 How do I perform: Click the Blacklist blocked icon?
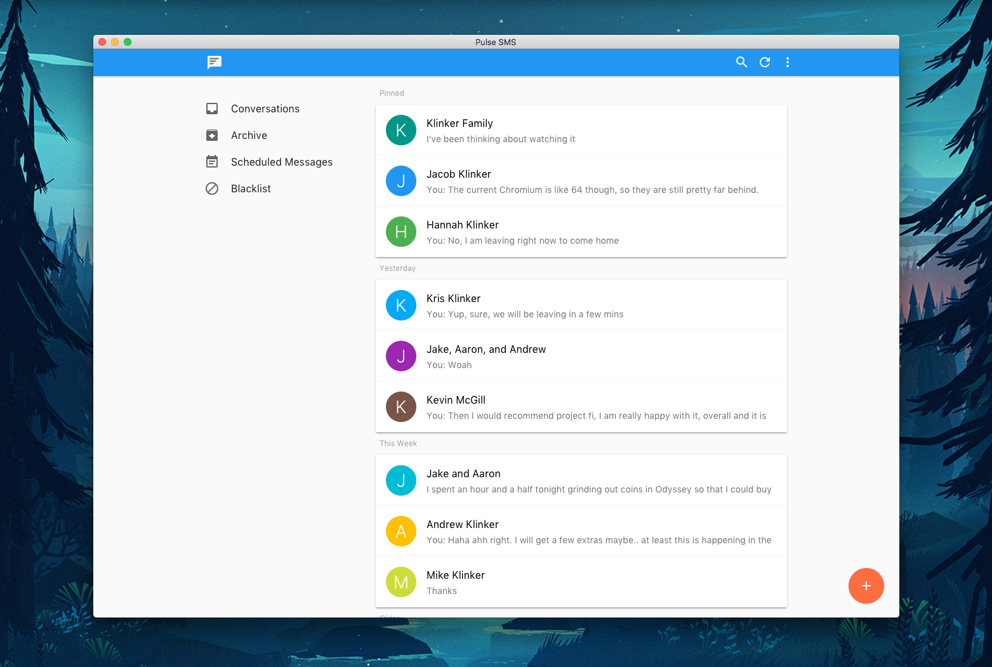[x=212, y=188]
